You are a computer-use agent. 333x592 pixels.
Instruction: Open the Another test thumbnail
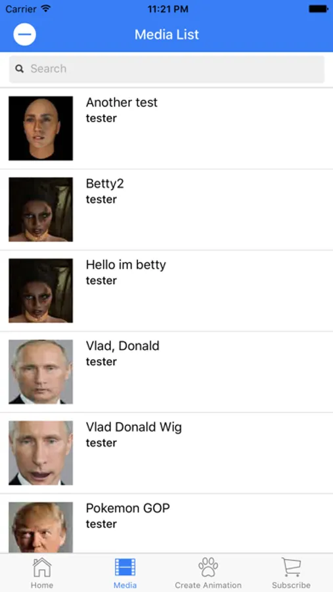(41, 128)
